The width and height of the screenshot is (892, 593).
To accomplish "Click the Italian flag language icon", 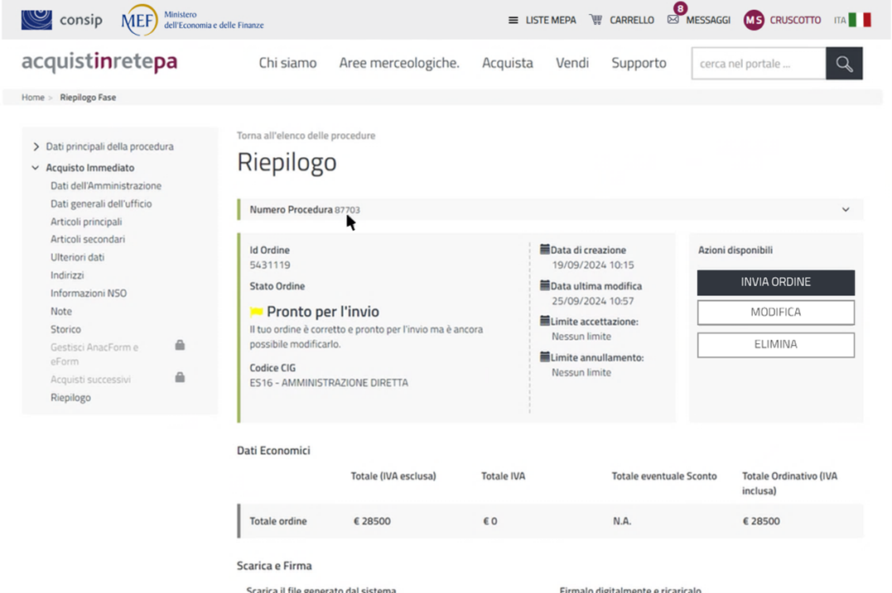I will click(x=860, y=20).
